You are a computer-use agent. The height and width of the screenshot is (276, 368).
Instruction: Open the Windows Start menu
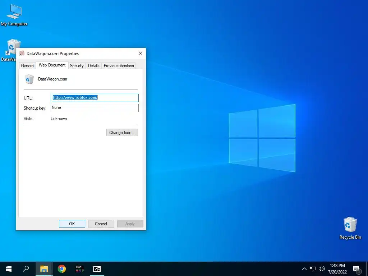pos(9,269)
